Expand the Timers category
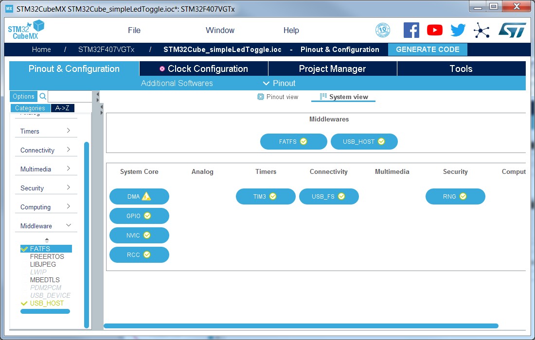The width and height of the screenshot is (535, 340). [x=68, y=131]
